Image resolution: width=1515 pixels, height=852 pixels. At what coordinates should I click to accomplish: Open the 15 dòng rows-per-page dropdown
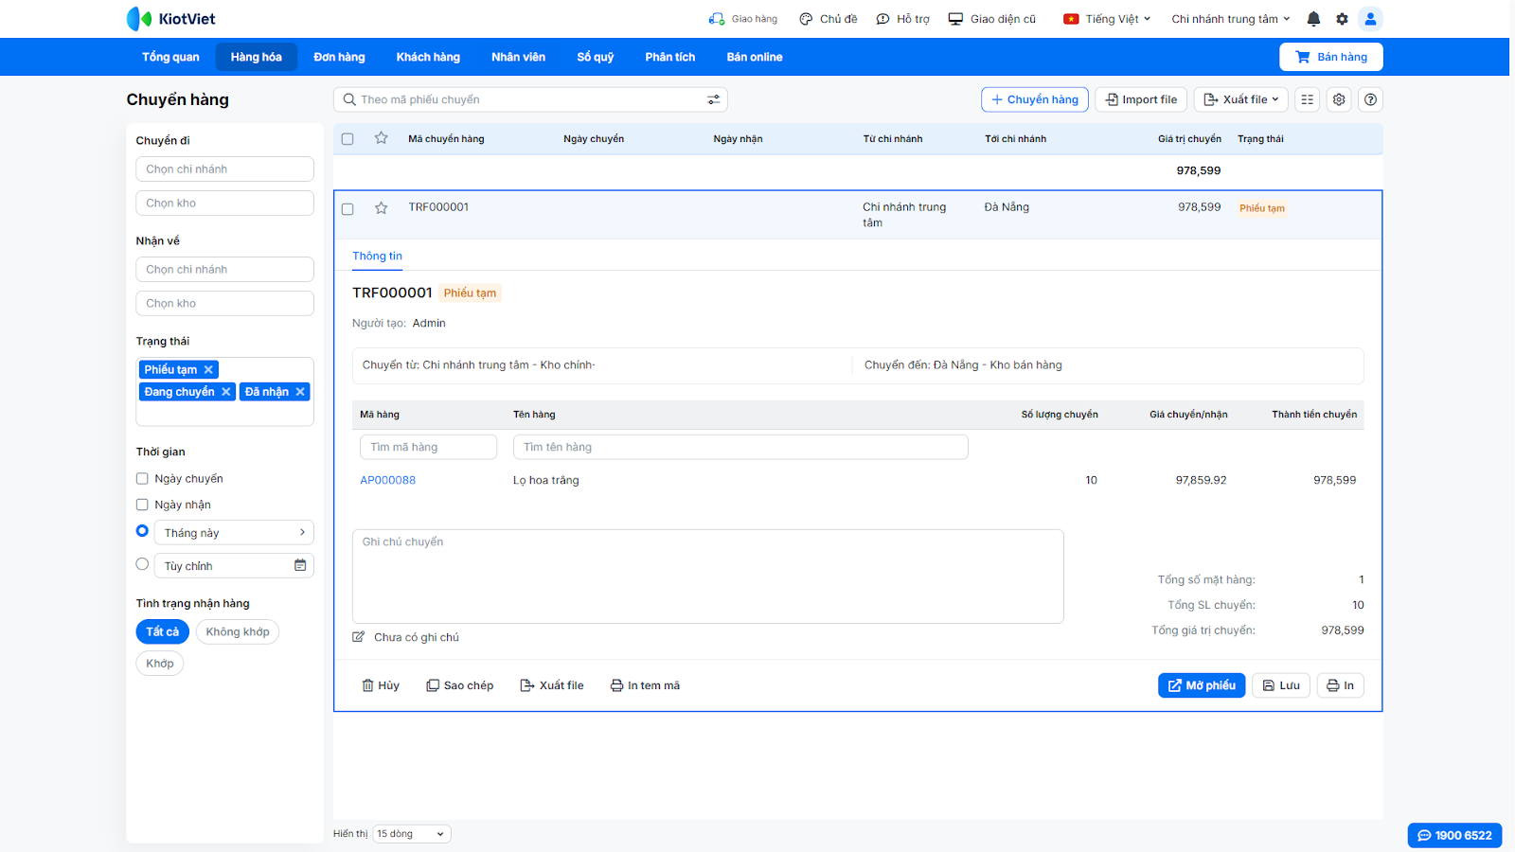412,834
